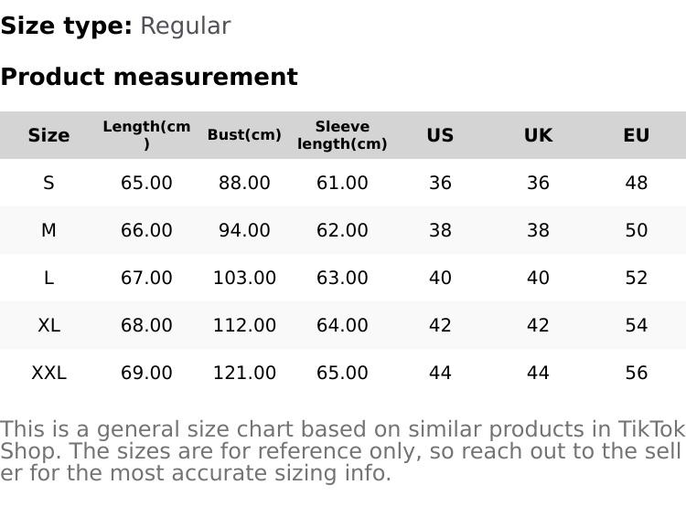Click the 121.00 bust value for XXL

[x=244, y=373]
